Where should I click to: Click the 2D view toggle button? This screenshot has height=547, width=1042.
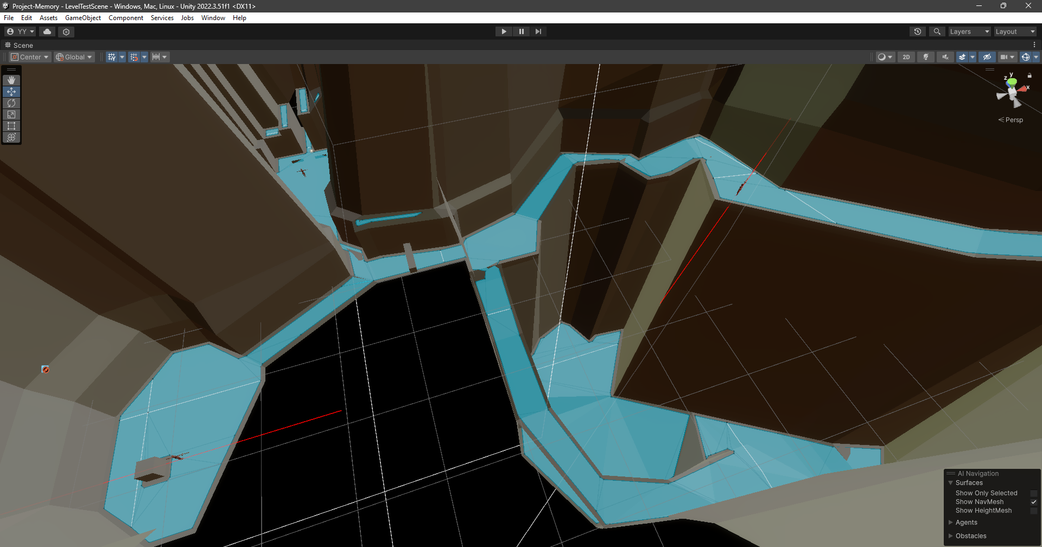(906, 57)
